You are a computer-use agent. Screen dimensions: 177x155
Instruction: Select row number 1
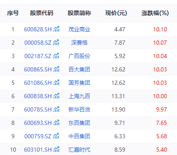[13, 29]
